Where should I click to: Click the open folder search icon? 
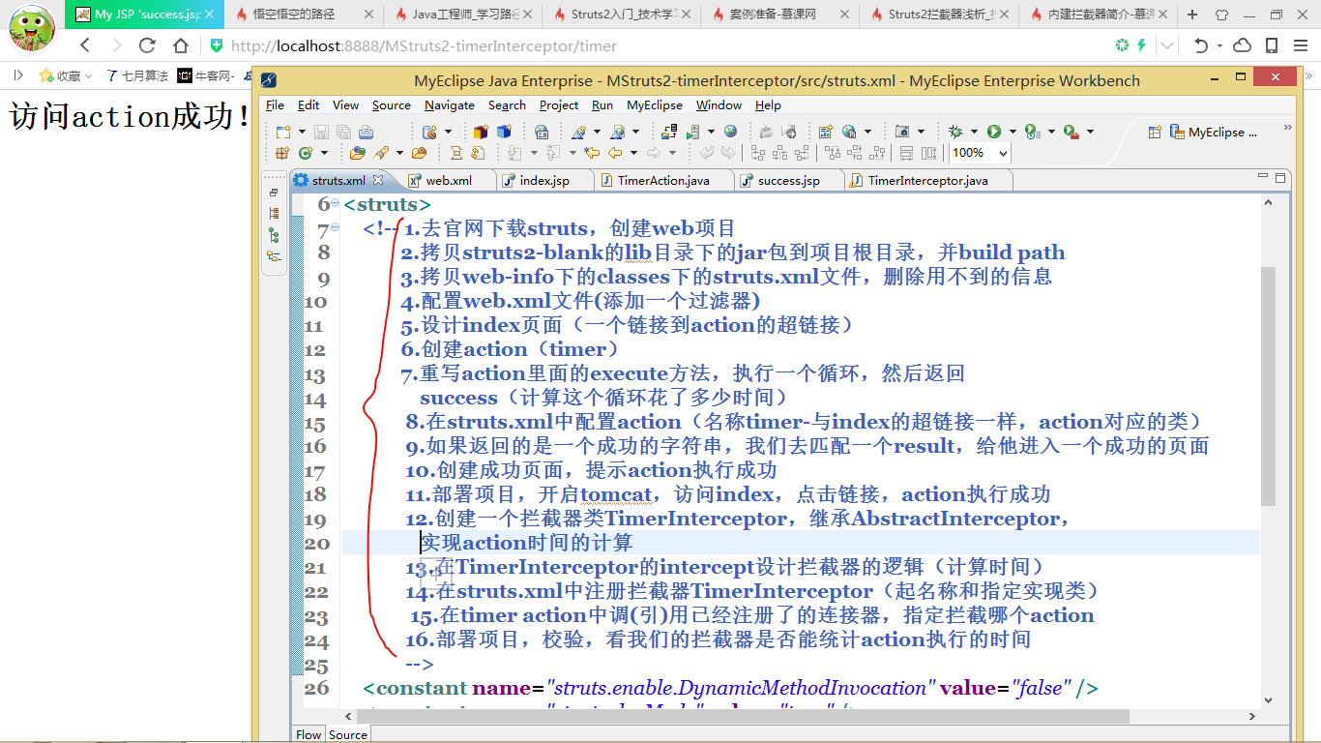(x=358, y=153)
